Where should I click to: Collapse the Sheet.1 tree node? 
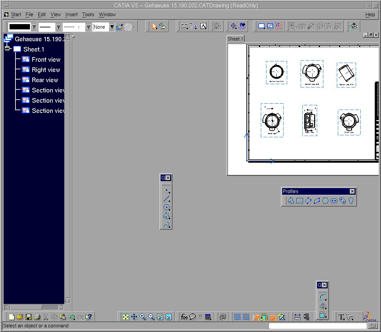[x=7, y=49]
